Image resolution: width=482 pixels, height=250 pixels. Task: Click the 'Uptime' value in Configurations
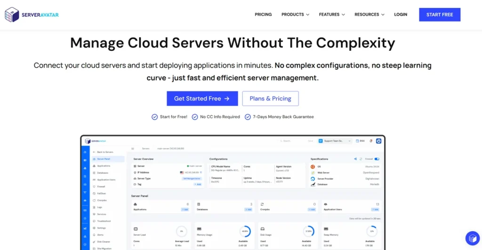[x=258, y=182]
